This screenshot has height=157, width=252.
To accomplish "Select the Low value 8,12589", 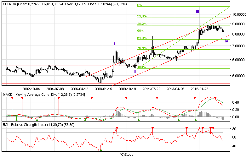I will tap(80, 4).
